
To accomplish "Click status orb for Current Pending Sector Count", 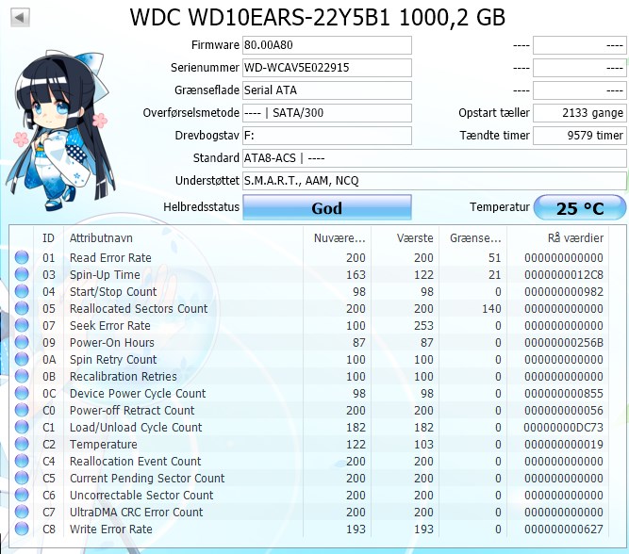I will (x=22, y=478).
